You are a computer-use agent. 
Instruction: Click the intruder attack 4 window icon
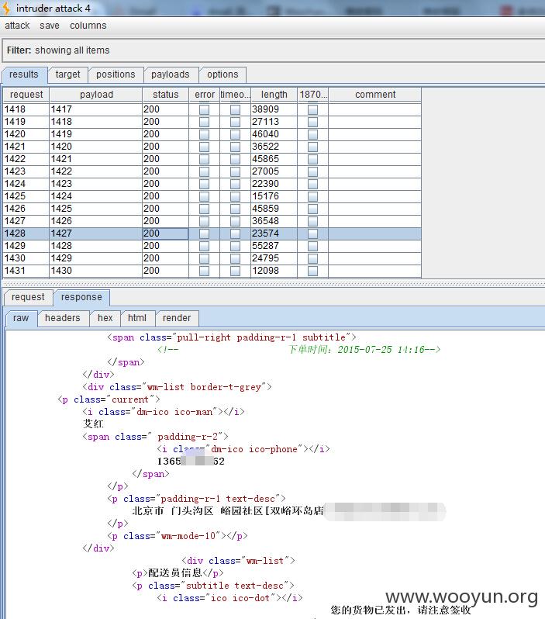[x=6, y=9]
